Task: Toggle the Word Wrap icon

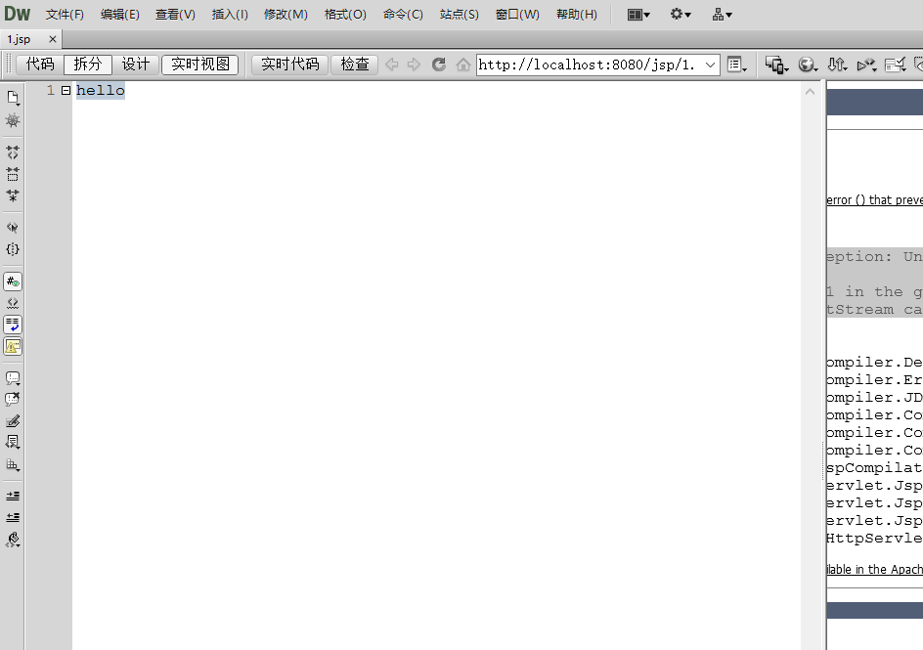Action: click(13, 325)
